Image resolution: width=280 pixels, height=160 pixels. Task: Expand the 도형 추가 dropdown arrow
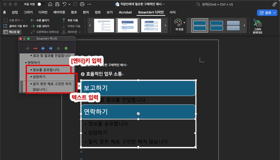click(x=22, y=20)
